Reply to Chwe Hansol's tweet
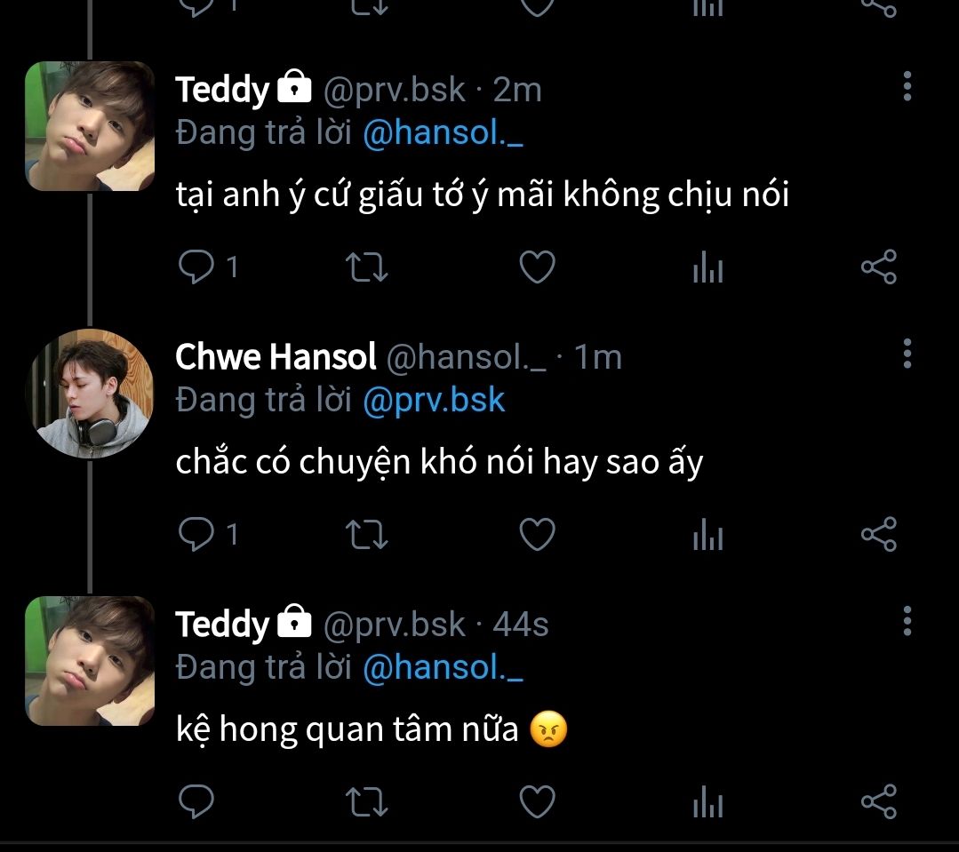959x852 pixels. click(196, 534)
